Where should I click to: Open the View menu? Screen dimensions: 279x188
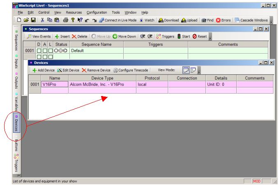58,12
